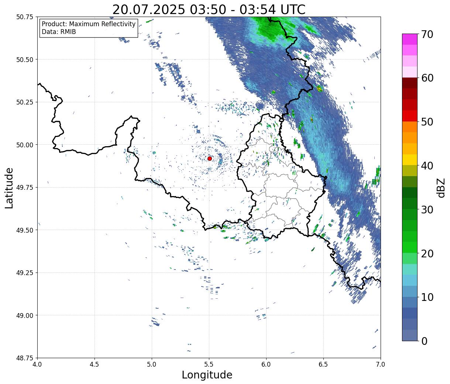This screenshot has width=450, height=384.
Task: Click the bright red 50 dBZ colorbar swatch
Action: point(410,116)
